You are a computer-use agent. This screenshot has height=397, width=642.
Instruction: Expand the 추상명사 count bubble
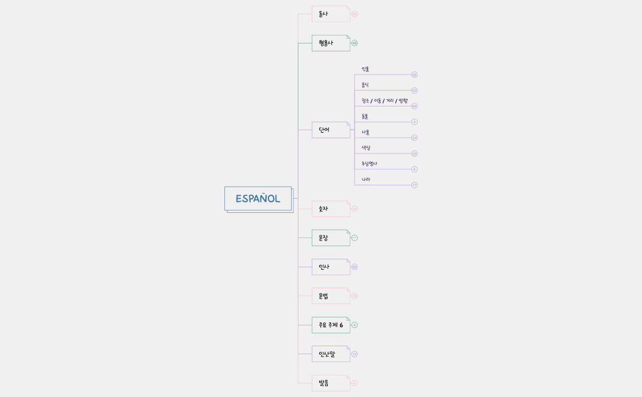point(415,169)
